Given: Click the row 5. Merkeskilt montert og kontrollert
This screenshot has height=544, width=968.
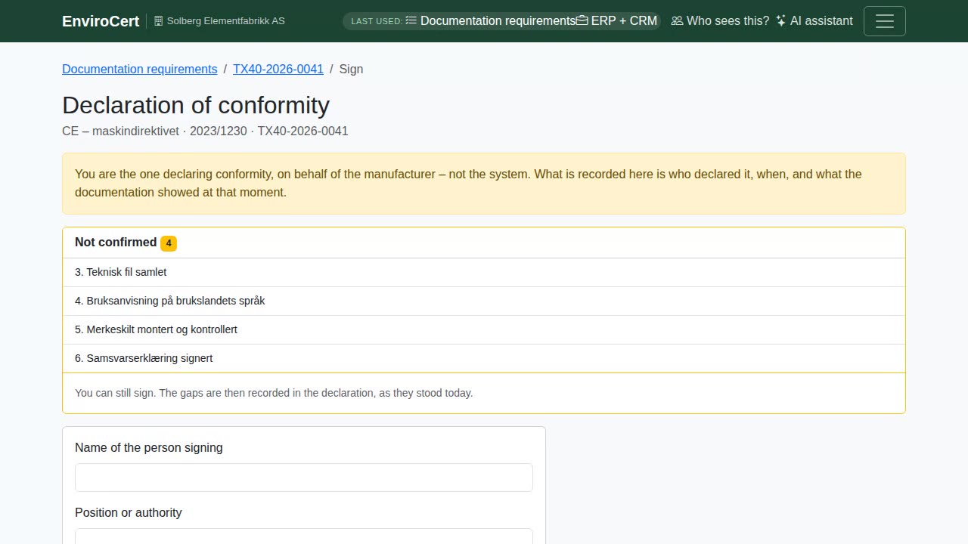Looking at the screenshot, I should click(484, 329).
